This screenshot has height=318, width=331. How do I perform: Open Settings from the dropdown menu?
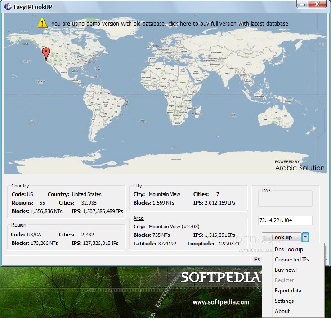point(284,301)
